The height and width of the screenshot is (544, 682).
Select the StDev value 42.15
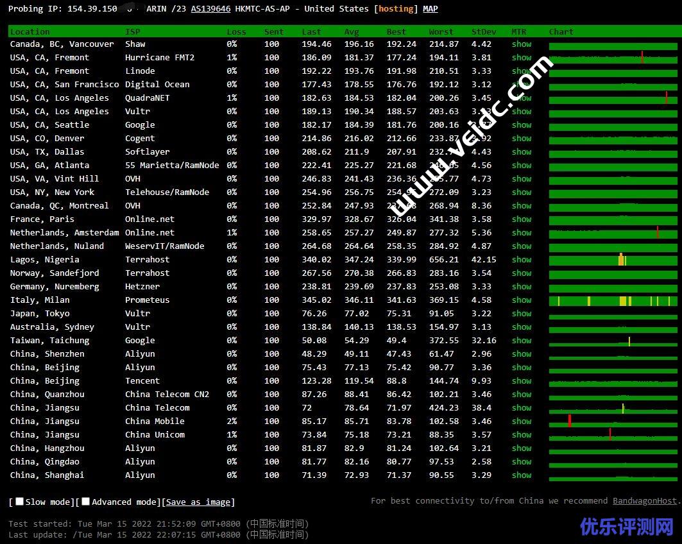click(484, 260)
